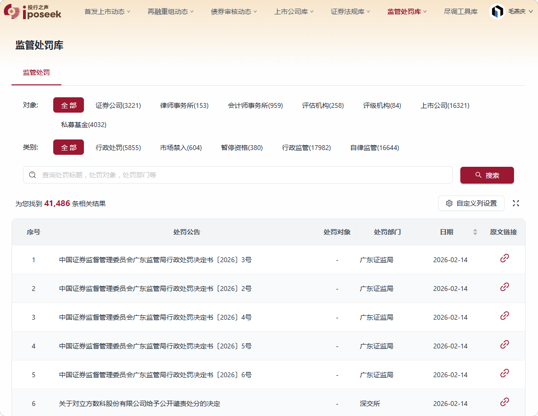Click the iposeek logo
538x416 pixels.
(33, 12)
